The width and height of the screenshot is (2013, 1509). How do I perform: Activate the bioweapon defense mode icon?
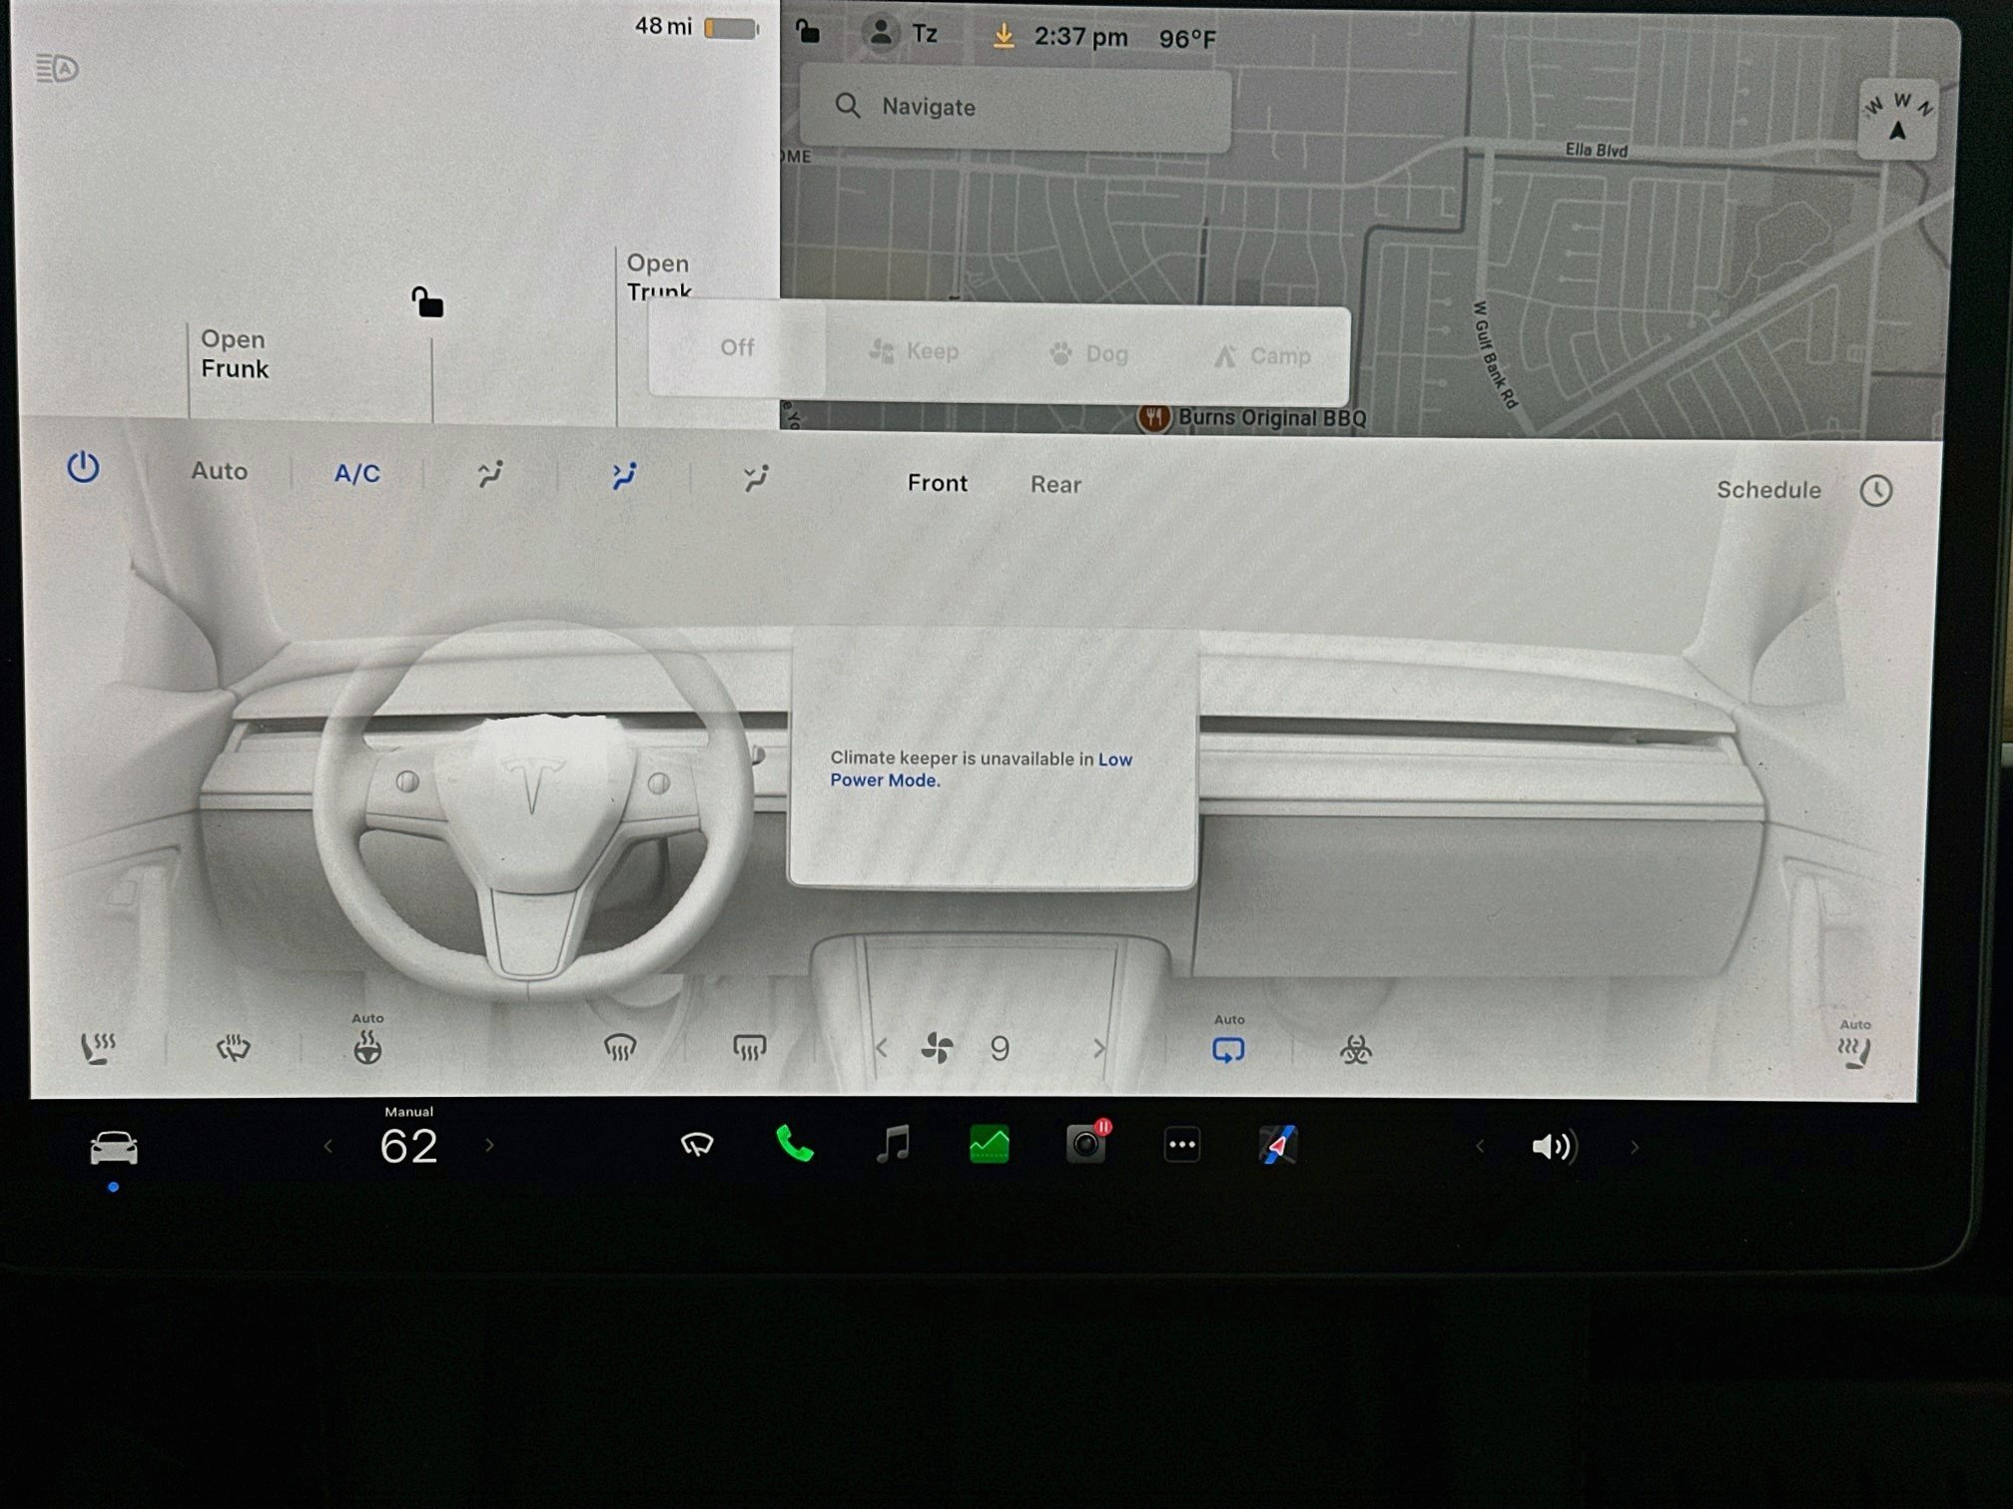(x=1355, y=1050)
